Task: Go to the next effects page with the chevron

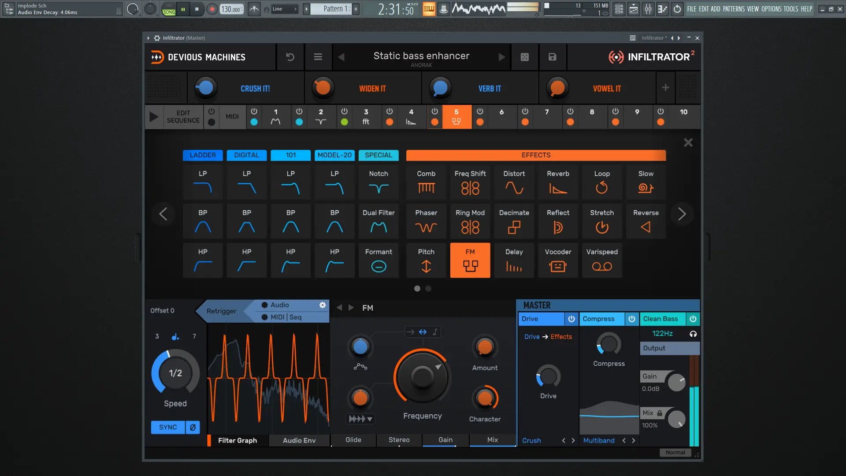Action: pyautogui.click(x=682, y=214)
